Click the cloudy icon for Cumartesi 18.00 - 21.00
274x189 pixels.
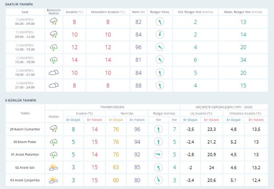[x=54, y=73]
